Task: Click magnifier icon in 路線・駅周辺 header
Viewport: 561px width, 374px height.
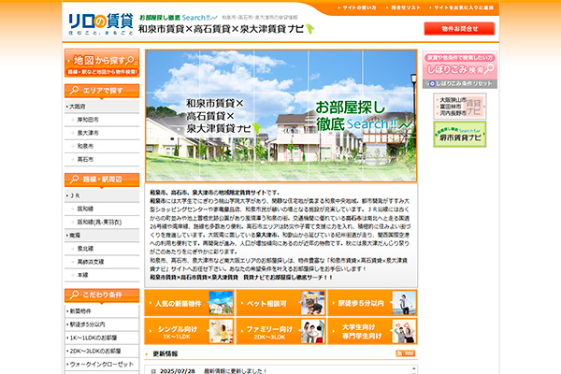Action: [75, 179]
